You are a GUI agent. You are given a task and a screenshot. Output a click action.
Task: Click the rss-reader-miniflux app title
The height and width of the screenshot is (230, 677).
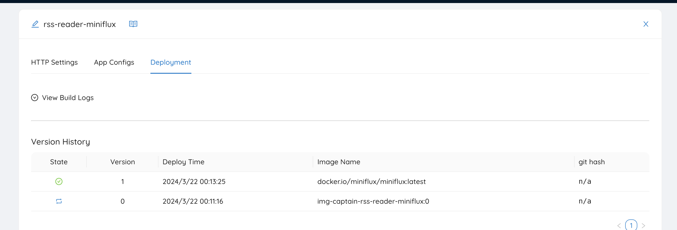point(80,24)
